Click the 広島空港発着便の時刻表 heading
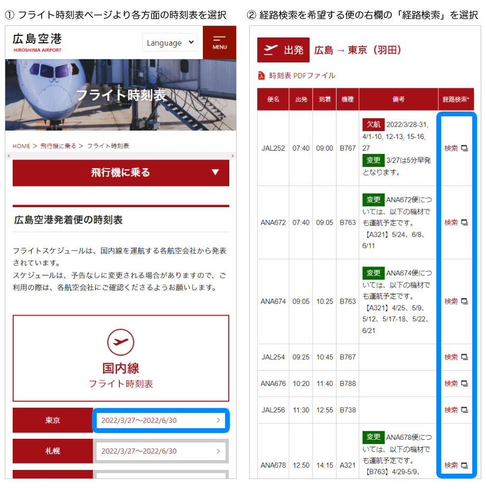 point(68,220)
